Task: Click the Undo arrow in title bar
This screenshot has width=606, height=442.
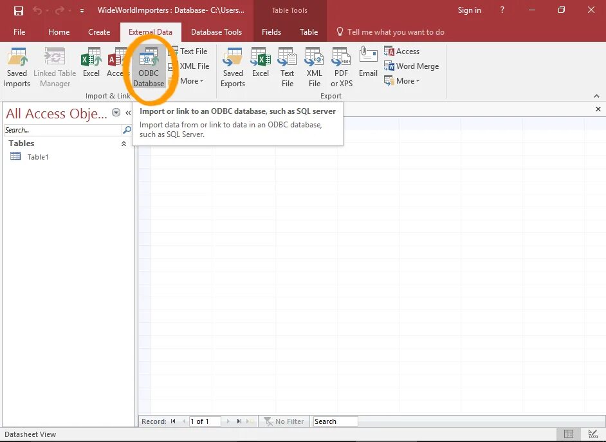Action: click(37, 10)
